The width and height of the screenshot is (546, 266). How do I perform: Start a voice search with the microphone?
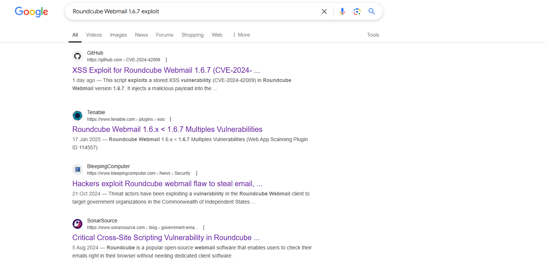pyautogui.click(x=342, y=11)
